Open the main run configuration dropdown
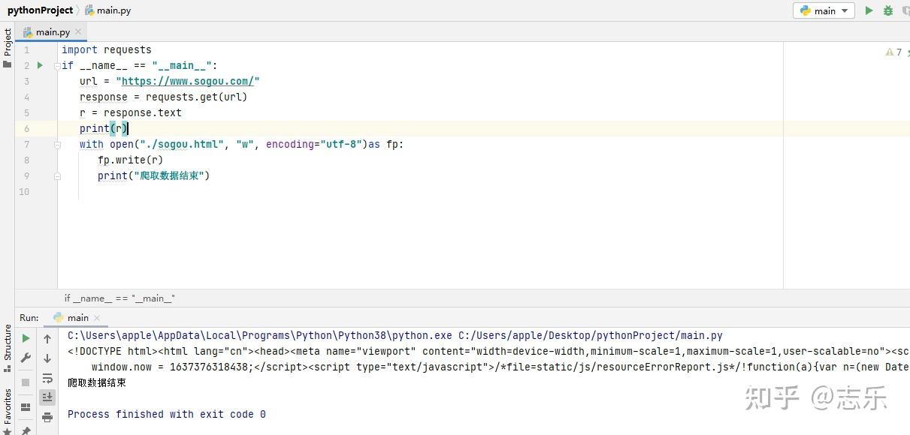 (824, 10)
